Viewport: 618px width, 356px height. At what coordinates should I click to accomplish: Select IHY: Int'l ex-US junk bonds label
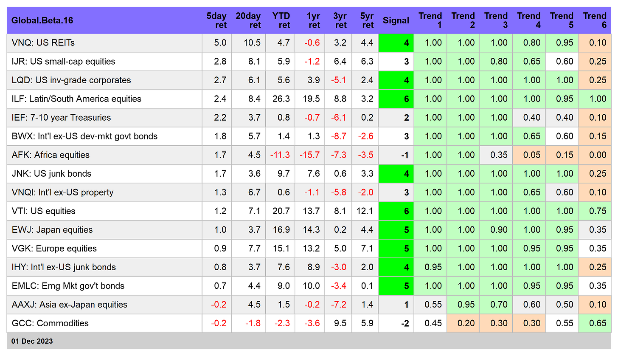tap(64, 267)
